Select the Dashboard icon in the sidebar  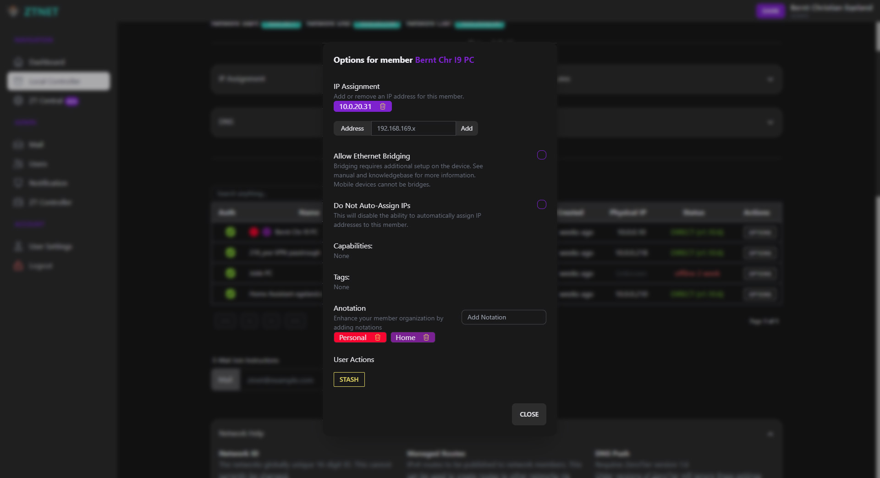[17, 62]
